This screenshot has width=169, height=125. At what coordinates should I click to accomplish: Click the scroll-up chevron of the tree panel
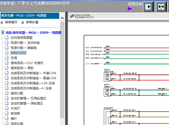62,18
